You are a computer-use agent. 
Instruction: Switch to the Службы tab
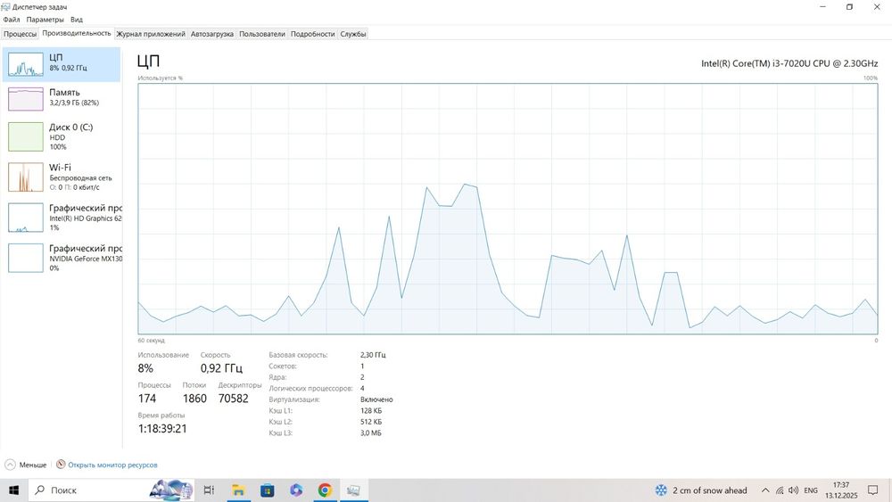pyautogui.click(x=352, y=34)
